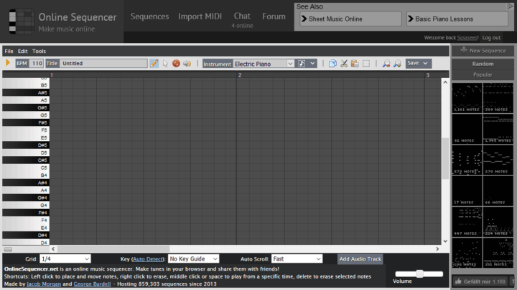Image resolution: width=517 pixels, height=290 pixels.
Task: Click the Volume slider handle
Action: pyautogui.click(x=419, y=274)
